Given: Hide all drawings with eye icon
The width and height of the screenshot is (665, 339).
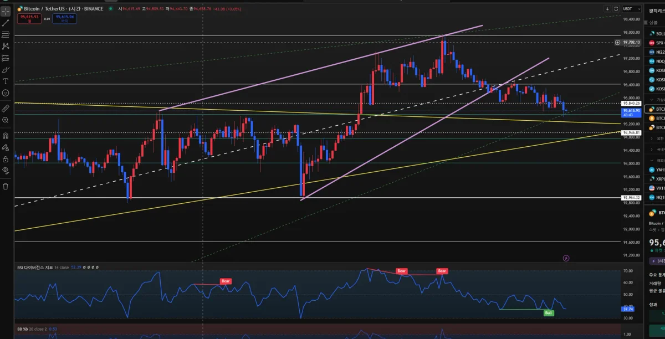Looking at the screenshot, I should point(6,171).
